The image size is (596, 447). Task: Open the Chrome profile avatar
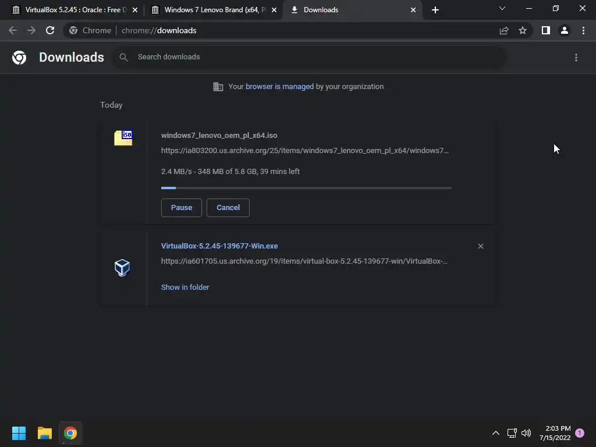565,30
